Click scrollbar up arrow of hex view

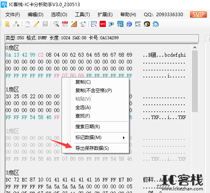[x=195, y=47]
